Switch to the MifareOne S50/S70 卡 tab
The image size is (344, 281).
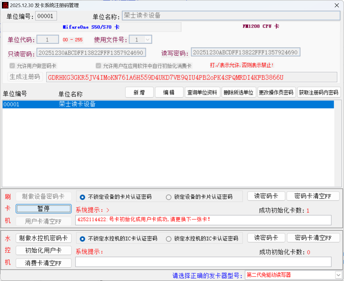point(91,27)
